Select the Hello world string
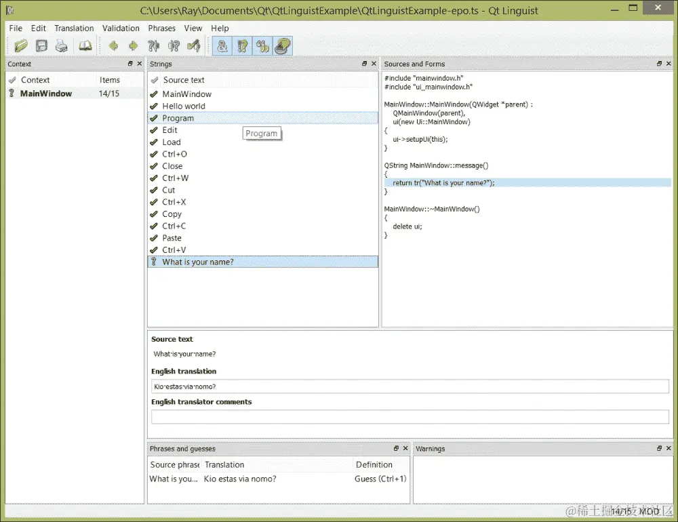The image size is (678, 522). coord(263,106)
